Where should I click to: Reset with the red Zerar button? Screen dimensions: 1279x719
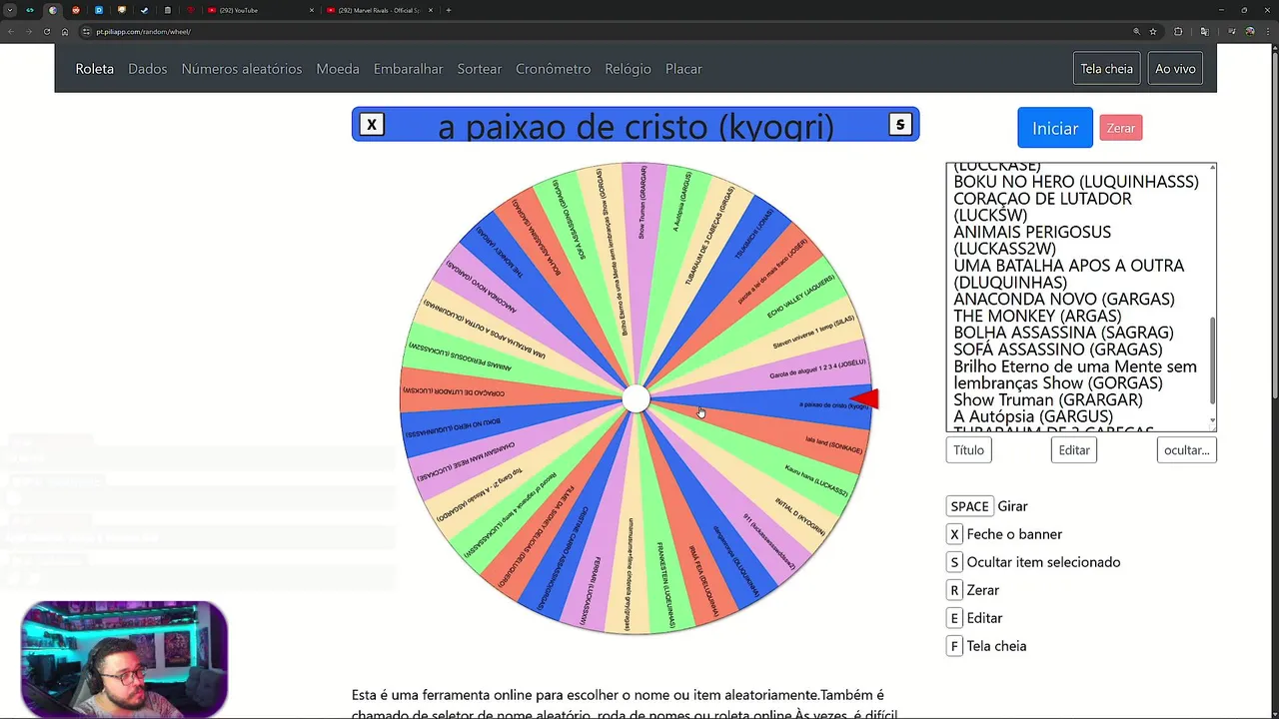point(1121,128)
